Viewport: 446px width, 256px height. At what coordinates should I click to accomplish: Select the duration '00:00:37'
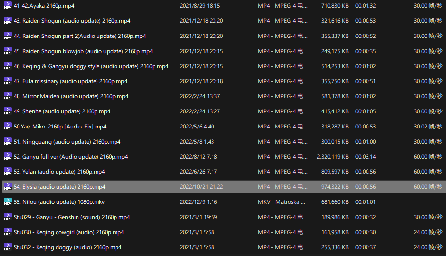pyautogui.click(x=366, y=247)
